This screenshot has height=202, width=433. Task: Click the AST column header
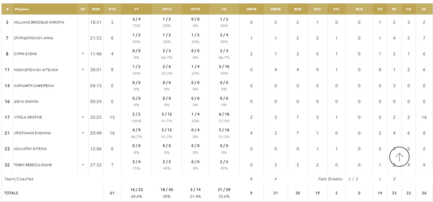click(317, 9)
